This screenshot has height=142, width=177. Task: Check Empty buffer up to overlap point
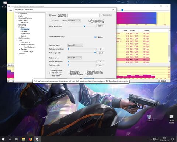(x=50, y=73)
